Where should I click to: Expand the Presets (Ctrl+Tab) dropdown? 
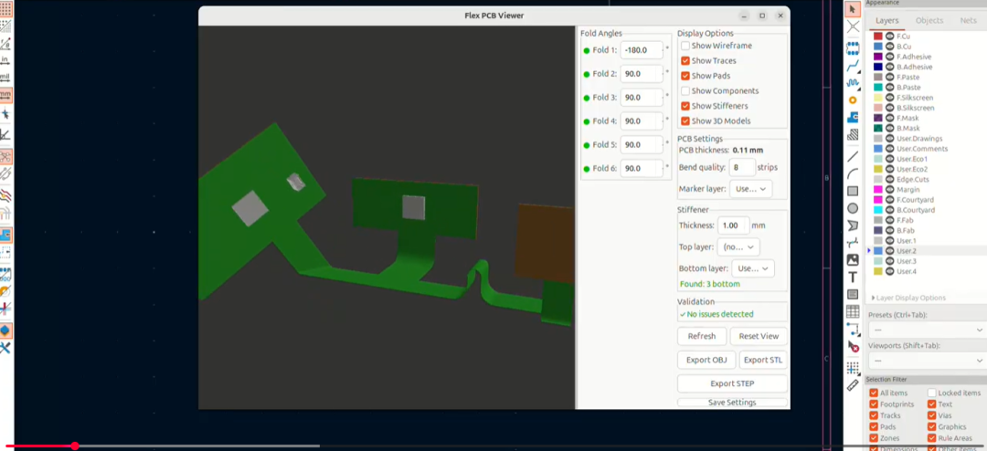click(927, 330)
